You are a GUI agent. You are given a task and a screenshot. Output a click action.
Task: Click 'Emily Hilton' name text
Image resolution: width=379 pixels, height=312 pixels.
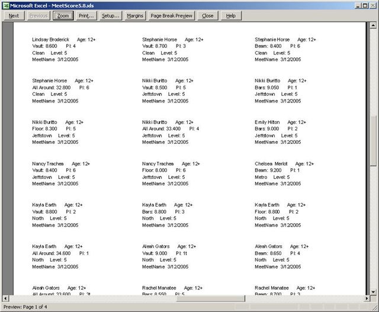point(267,123)
